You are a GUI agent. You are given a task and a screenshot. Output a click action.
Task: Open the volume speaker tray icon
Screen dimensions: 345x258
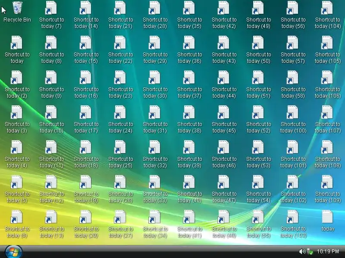click(302, 252)
